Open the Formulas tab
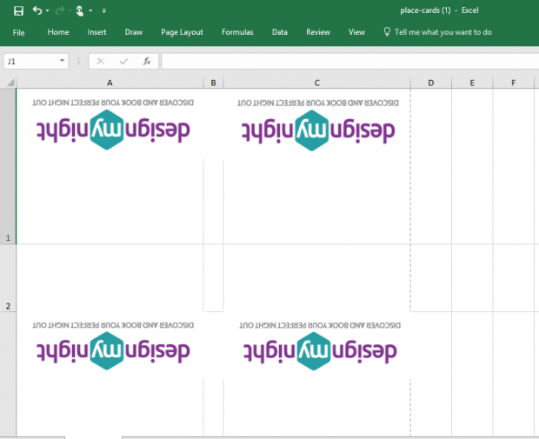 [x=237, y=32]
